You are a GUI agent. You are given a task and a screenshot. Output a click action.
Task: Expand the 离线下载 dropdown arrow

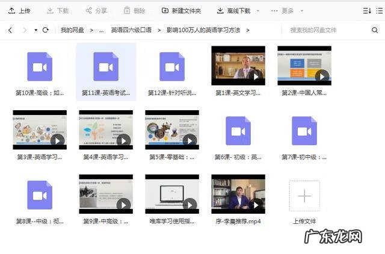258,11
